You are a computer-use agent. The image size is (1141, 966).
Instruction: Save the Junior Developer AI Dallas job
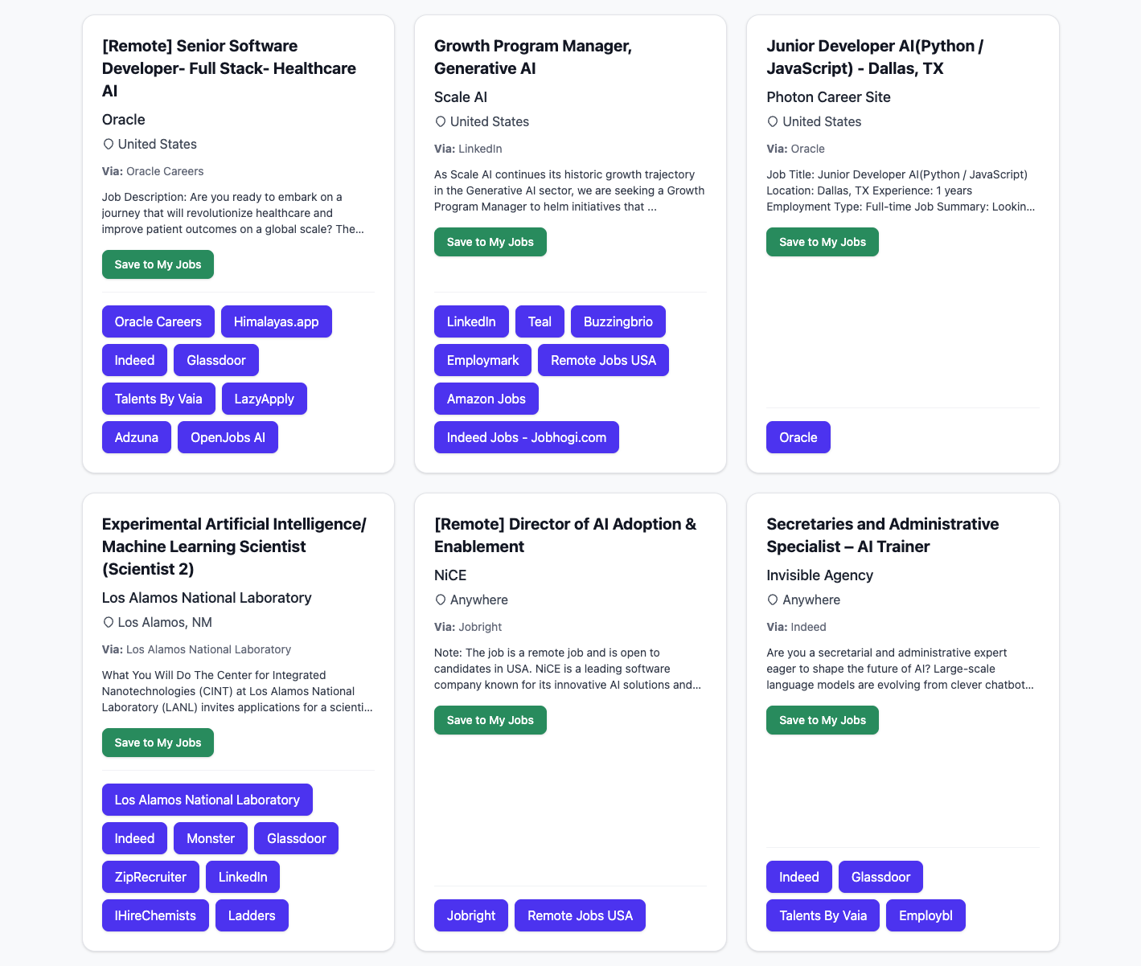tap(822, 242)
